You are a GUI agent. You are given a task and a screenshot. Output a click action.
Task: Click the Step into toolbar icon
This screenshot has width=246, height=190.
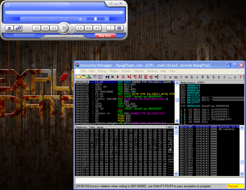(129, 77)
